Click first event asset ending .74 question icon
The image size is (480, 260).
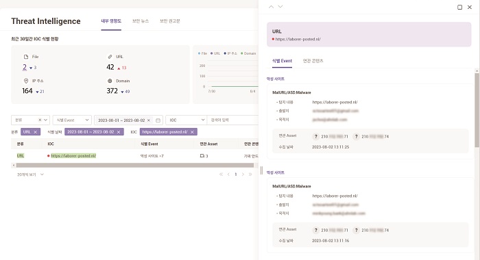tap(356, 136)
